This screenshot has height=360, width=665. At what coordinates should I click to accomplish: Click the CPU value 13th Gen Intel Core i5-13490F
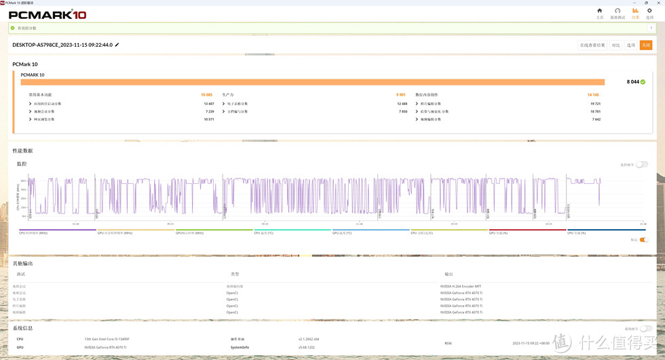pyautogui.click(x=107, y=339)
